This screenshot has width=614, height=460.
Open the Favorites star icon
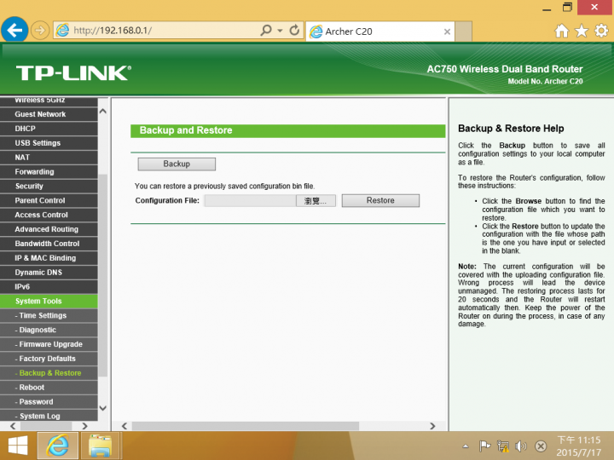pos(582,31)
